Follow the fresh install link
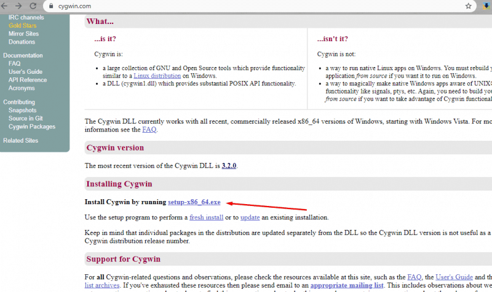This screenshot has height=292, width=492. (206, 218)
